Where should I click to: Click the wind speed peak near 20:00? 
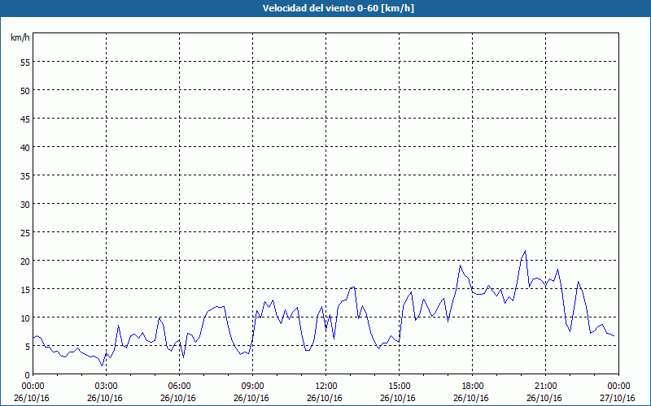[x=525, y=251]
